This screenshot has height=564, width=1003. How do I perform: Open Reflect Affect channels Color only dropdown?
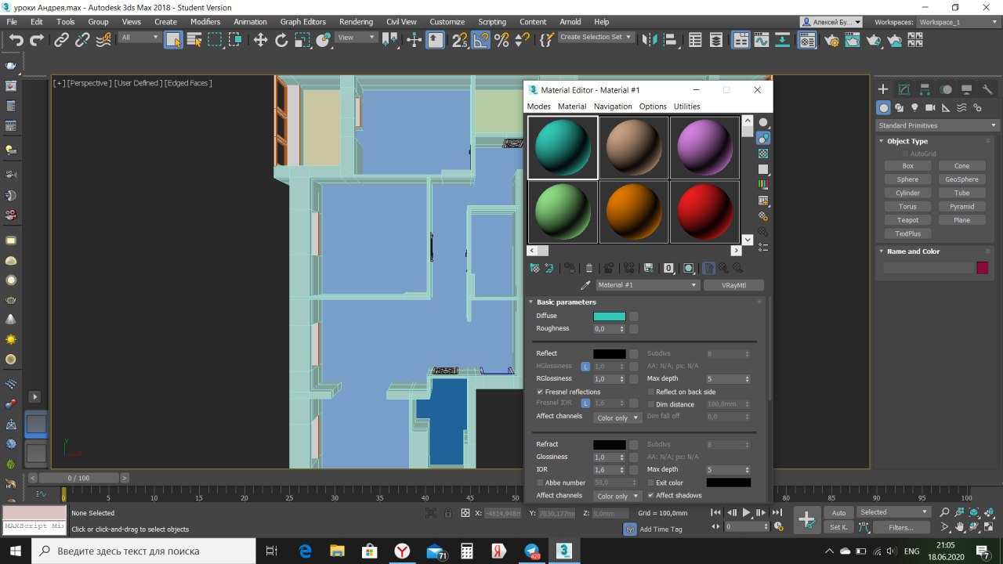(x=617, y=418)
